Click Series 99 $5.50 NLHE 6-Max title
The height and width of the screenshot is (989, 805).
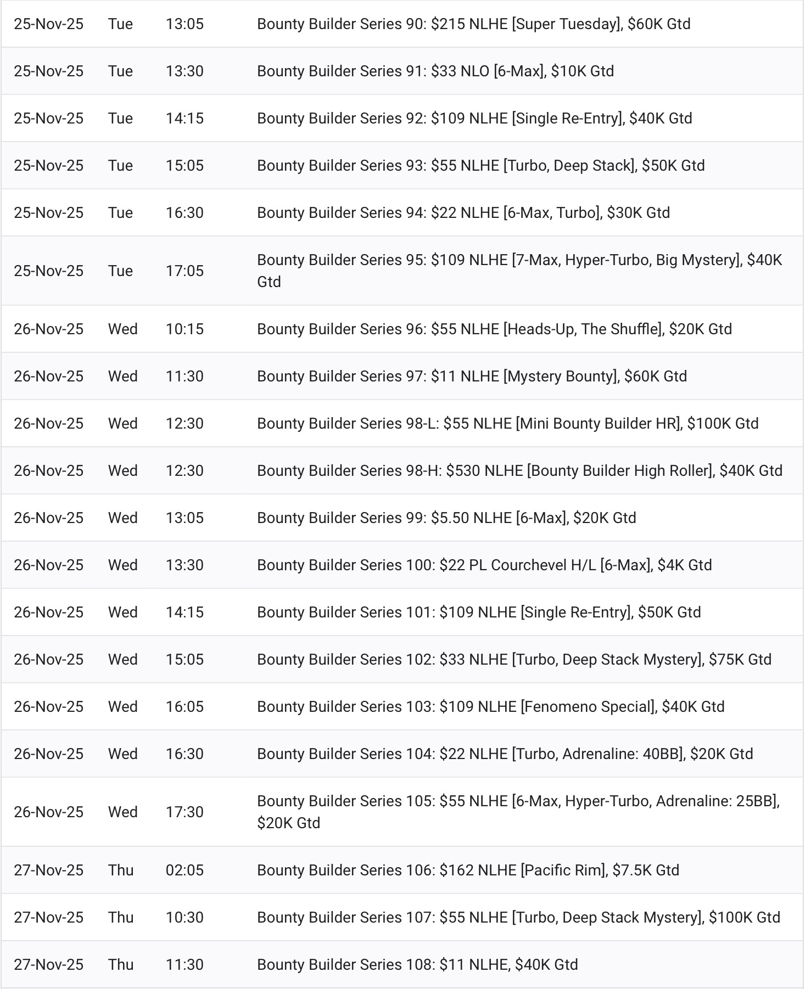[446, 518]
